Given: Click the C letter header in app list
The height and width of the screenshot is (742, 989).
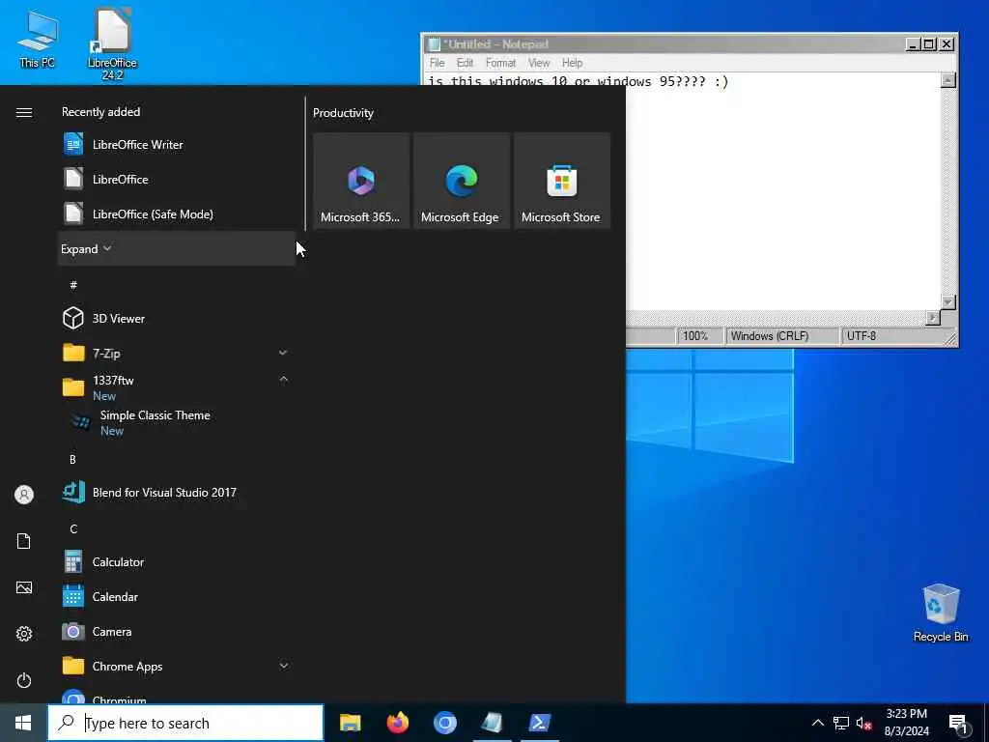Looking at the screenshot, I should click(73, 528).
